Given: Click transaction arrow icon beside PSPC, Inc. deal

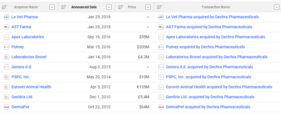Looking at the screenshot, I should click(x=161, y=77).
